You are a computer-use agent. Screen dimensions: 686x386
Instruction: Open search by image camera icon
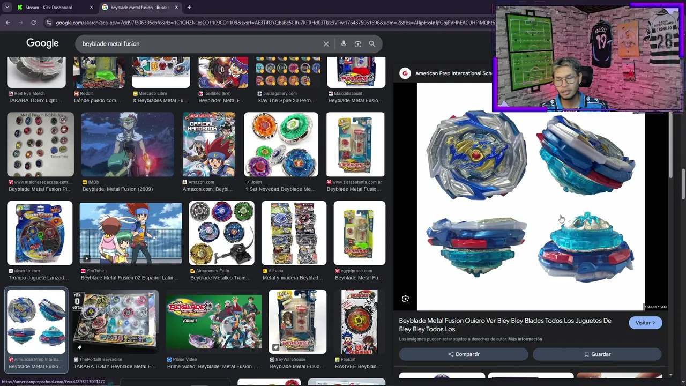click(358, 44)
